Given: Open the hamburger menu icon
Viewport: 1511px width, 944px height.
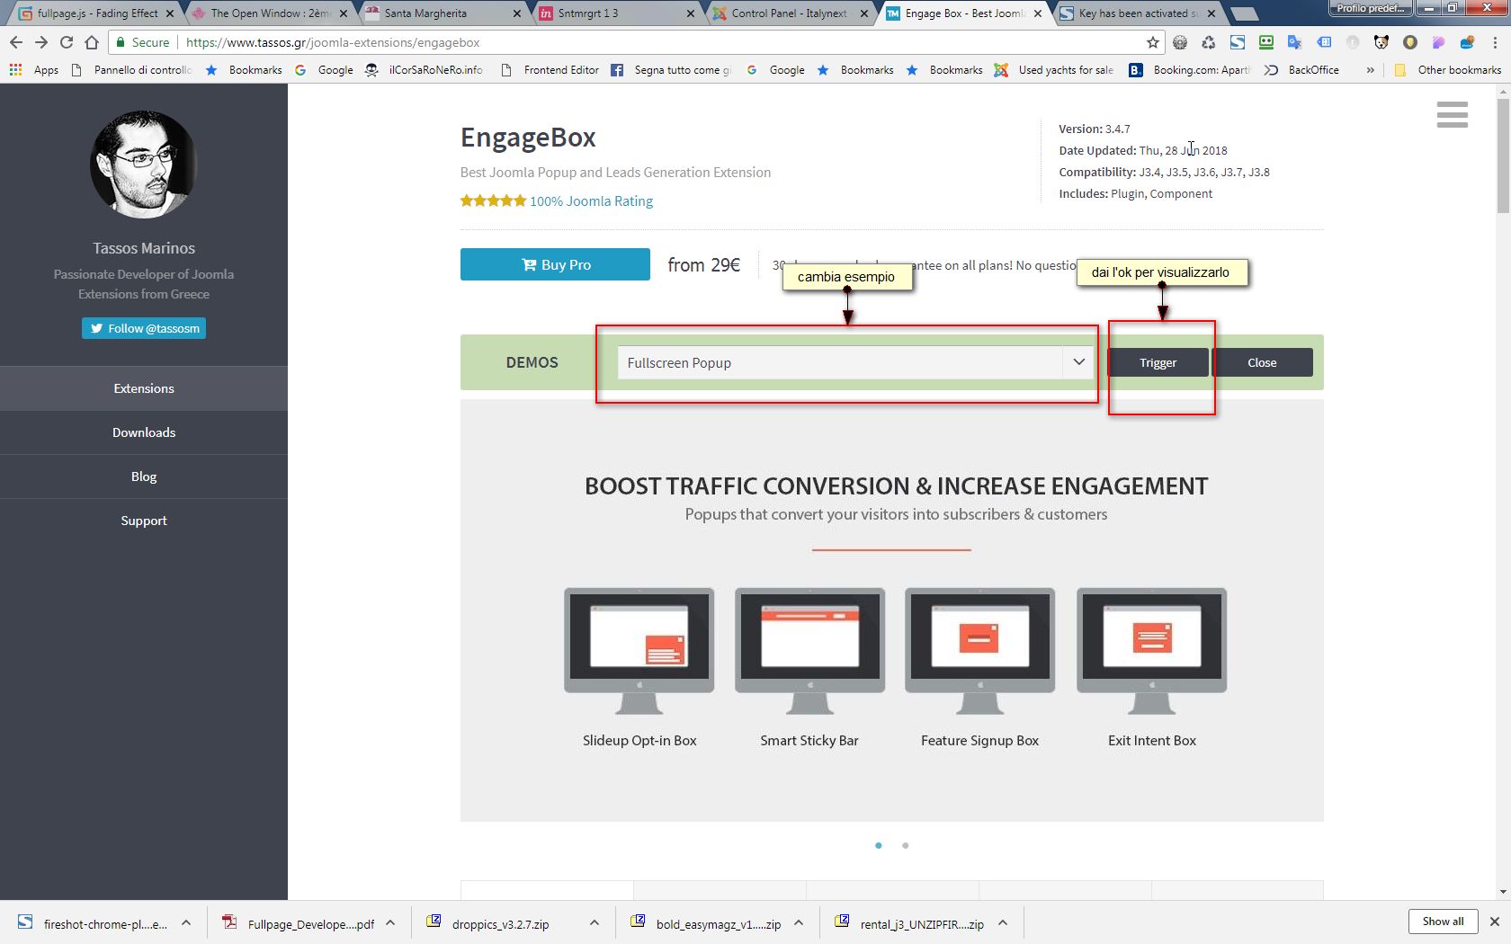Looking at the screenshot, I should (1452, 114).
